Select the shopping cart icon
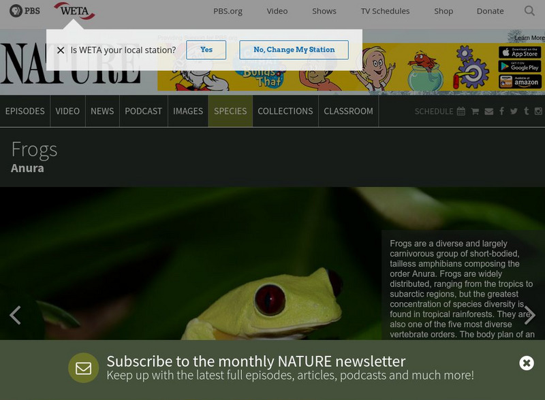This screenshot has height=400, width=545. point(475,112)
